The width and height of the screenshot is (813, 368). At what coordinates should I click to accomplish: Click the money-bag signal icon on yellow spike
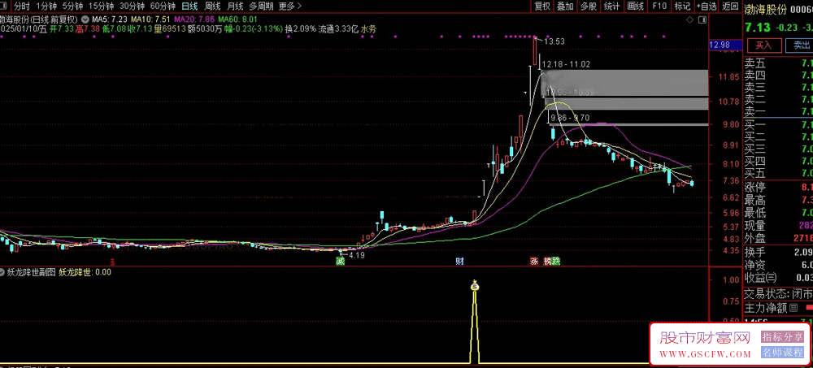pos(475,285)
